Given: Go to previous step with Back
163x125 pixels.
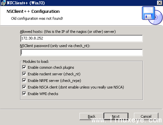Looking at the screenshot, I should pos(91,116).
